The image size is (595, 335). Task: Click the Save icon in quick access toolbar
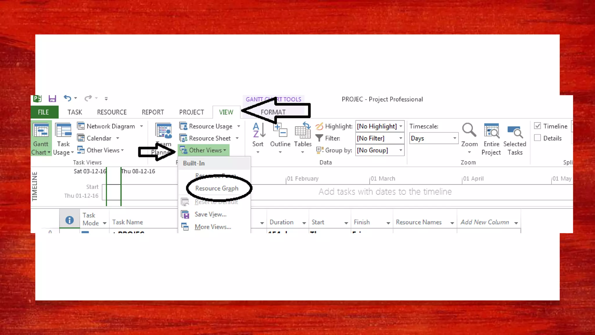point(52,99)
